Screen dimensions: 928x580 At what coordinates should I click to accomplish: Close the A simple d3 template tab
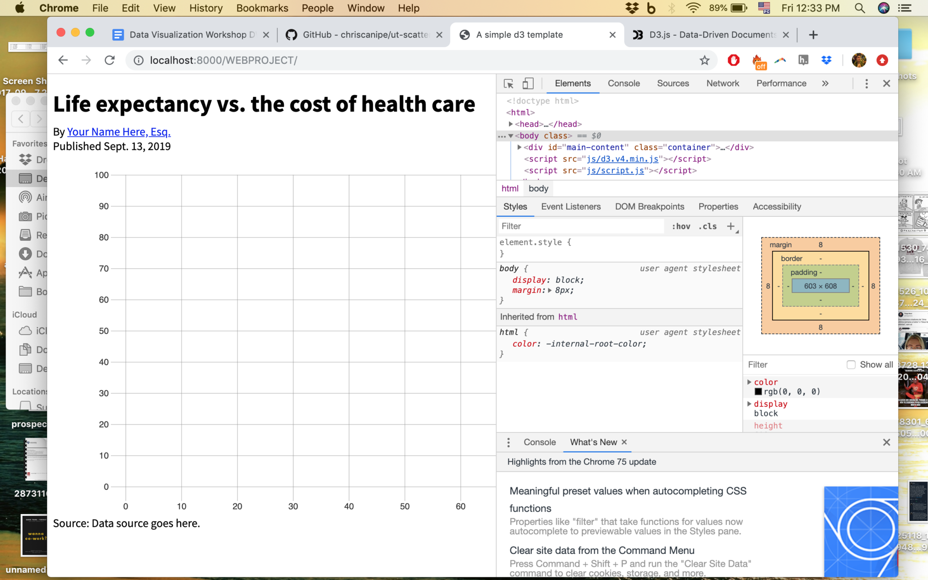(x=612, y=35)
